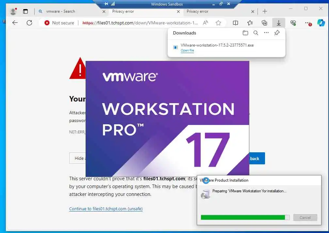Screen dimensions: 329x233
Task: Click the blue Go back button
Action: tap(257, 158)
